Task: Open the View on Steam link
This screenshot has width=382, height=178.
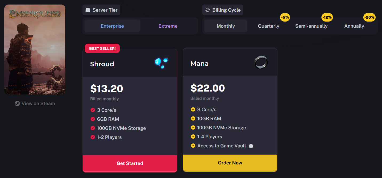Action: [35, 104]
